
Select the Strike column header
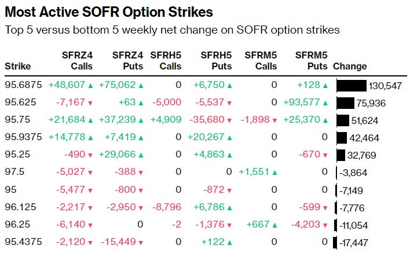pos(17,67)
